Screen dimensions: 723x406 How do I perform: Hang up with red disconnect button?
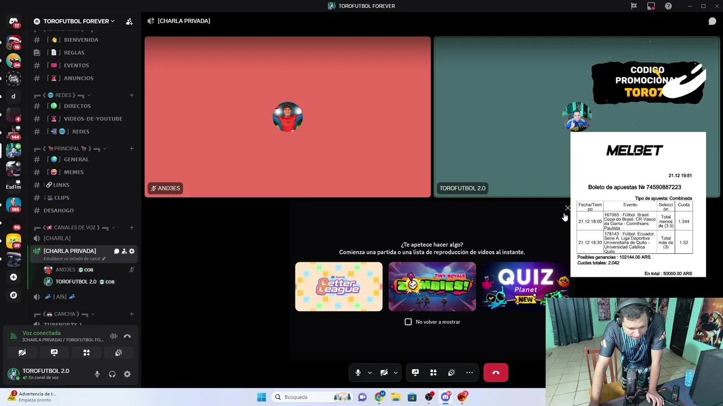[496, 373]
